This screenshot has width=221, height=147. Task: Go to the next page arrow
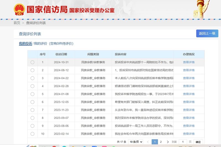[168, 142]
